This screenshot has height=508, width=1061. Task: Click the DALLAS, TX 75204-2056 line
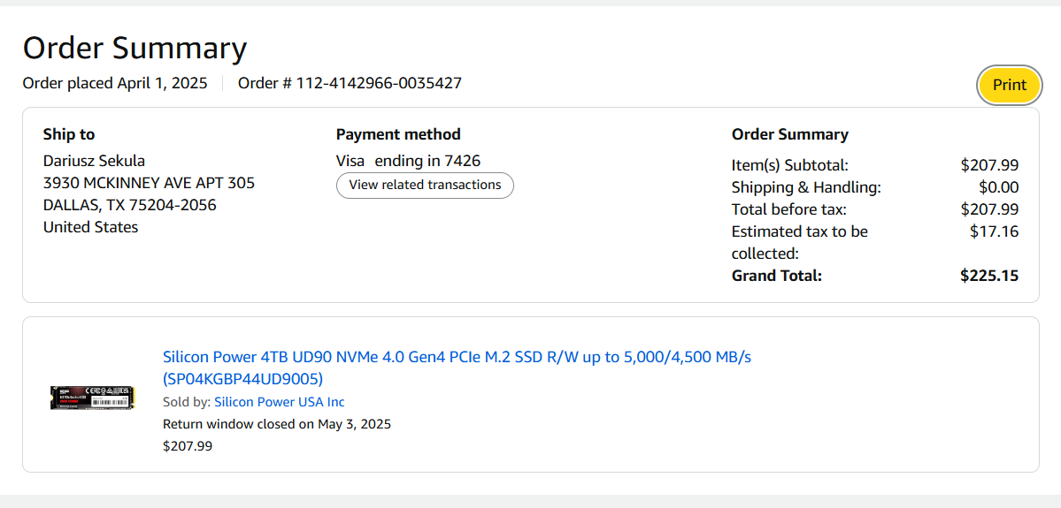[x=129, y=205]
